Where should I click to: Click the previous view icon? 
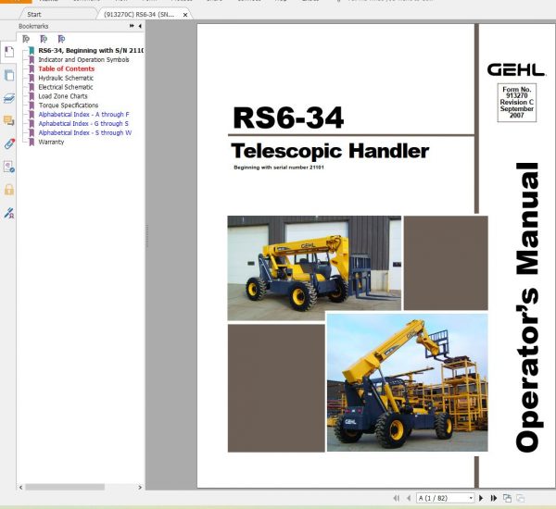click(x=507, y=498)
